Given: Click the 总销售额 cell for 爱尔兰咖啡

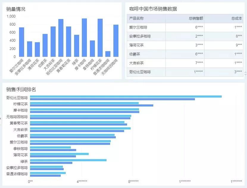Looking at the screenshot, I should tap(185, 27).
